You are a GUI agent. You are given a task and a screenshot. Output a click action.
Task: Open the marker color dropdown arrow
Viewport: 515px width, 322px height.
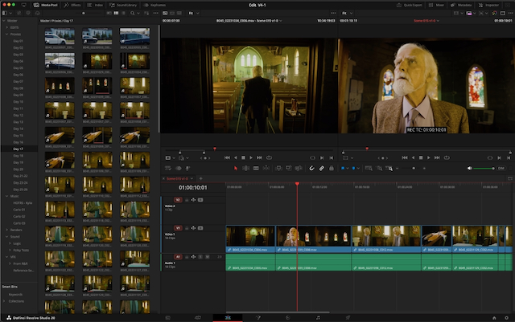click(358, 169)
